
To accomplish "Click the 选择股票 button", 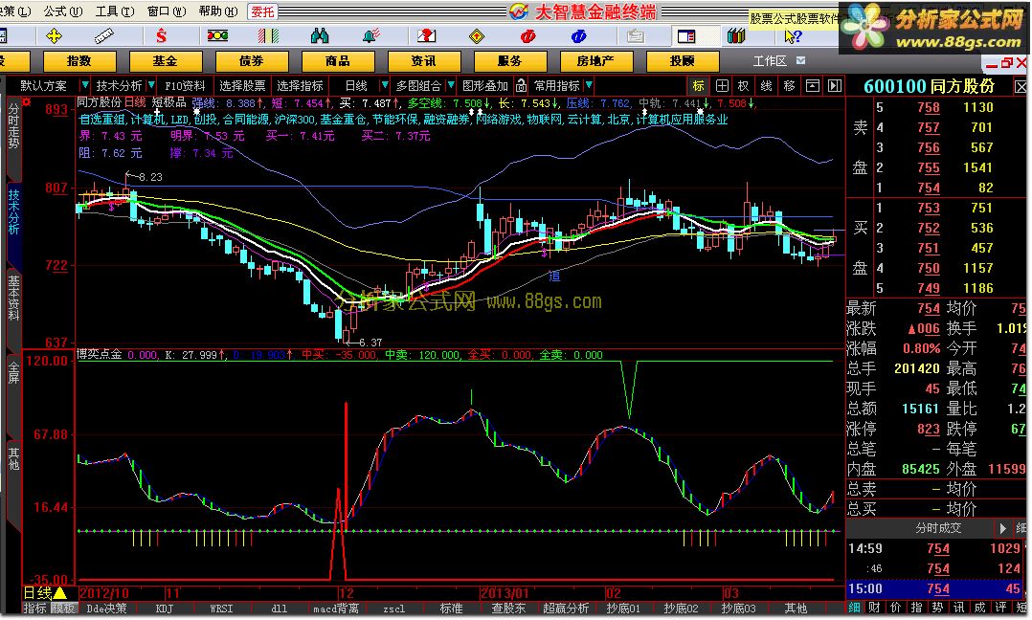I will coord(242,85).
